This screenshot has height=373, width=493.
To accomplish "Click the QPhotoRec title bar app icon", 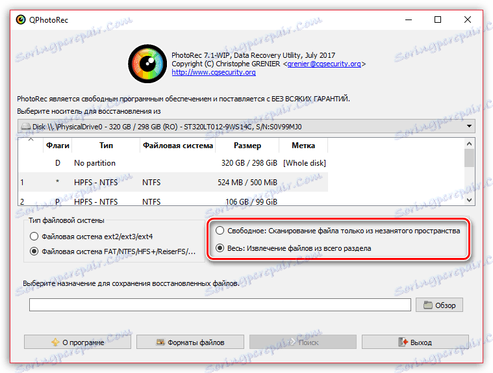I will point(21,19).
